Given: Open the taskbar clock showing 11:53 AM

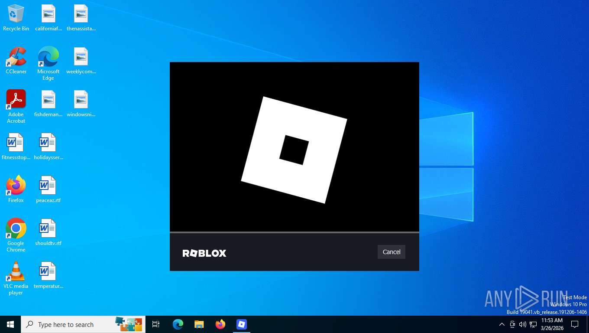Looking at the screenshot, I should [552, 324].
